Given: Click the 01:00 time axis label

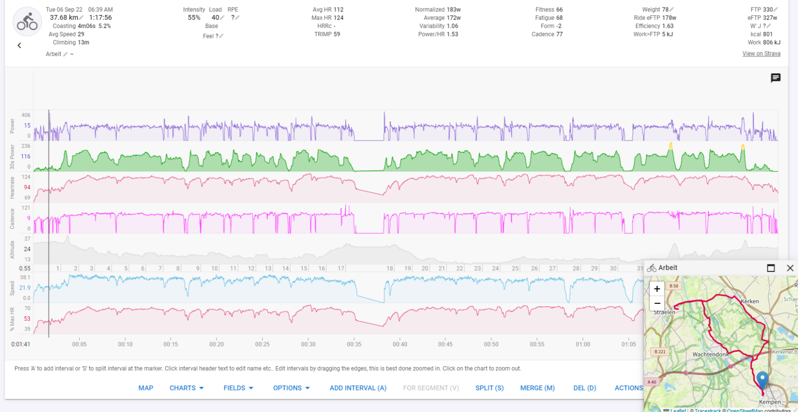Looking at the screenshot, I should point(583,344).
